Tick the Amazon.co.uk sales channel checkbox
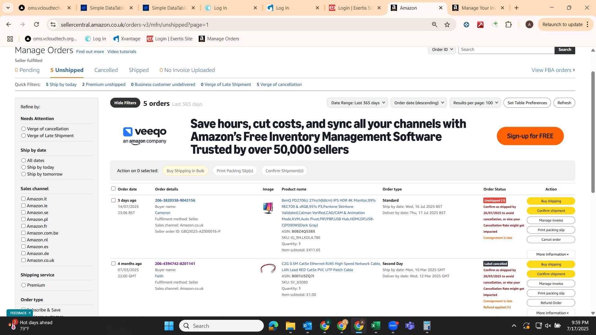This screenshot has height=335, width=596. coord(23,260)
